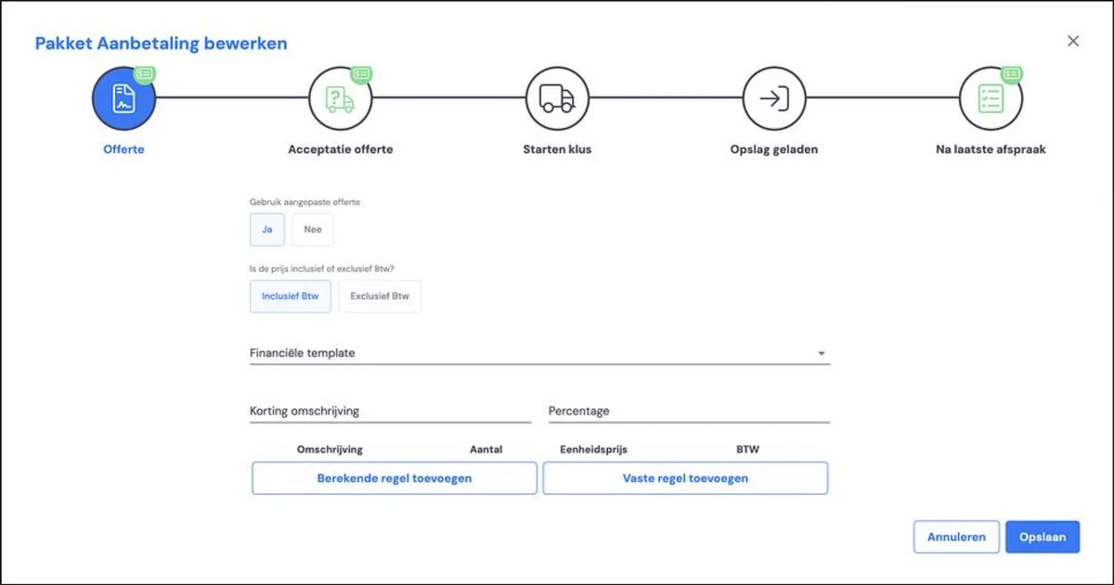1114x585 pixels.
Task: Open the Financiële template dropdown
Action: tap(539, 353)
